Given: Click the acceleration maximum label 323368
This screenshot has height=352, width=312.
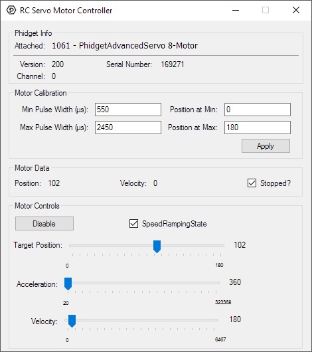Looking at the screenshot, I should tap(223, 302).
